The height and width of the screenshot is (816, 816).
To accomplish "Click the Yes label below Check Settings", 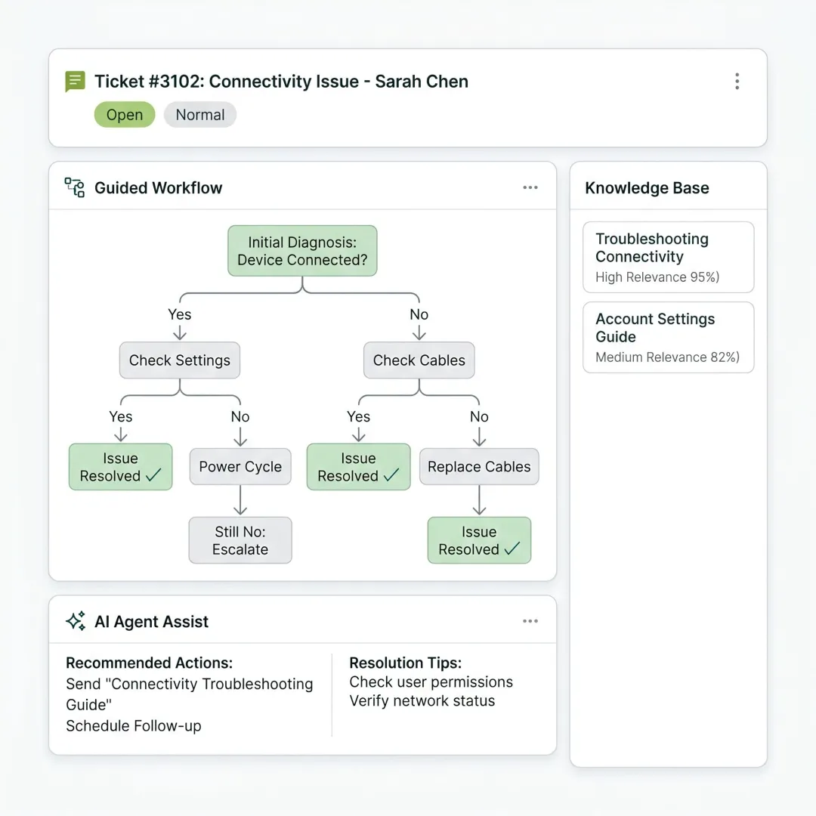I will tap(121, 416).
